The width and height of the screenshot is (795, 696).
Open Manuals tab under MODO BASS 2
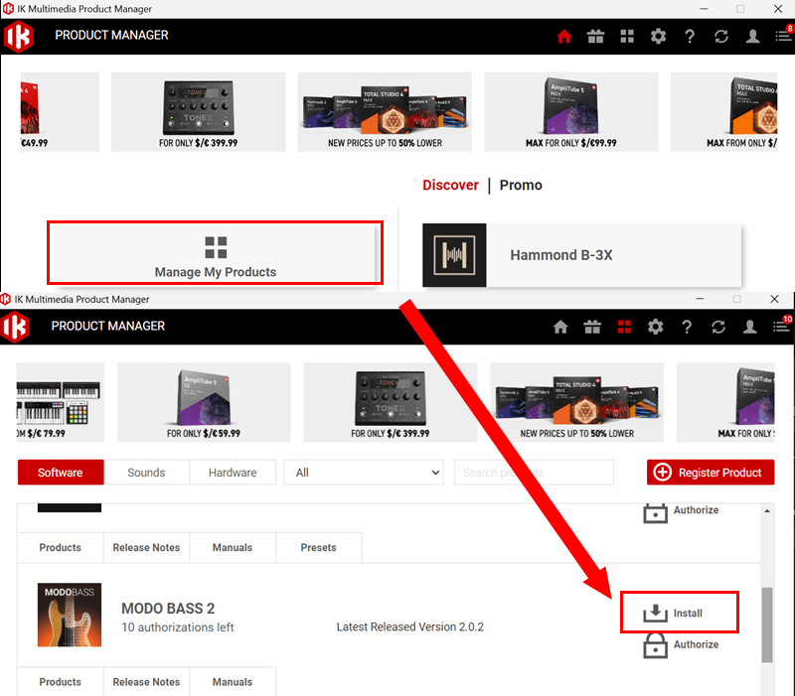pos(233,682)
